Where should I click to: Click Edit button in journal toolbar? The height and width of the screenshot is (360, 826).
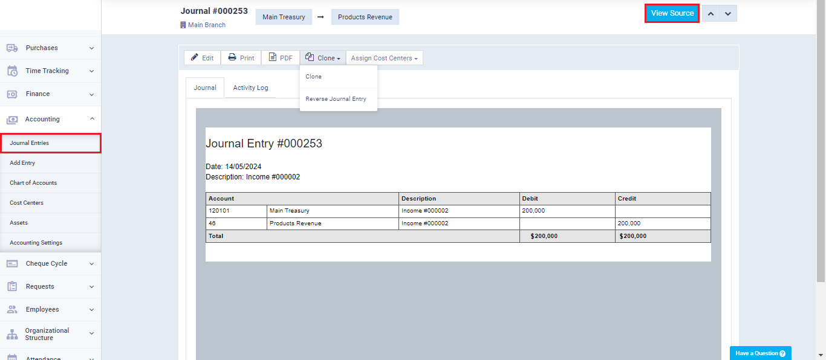click(202, 58)
